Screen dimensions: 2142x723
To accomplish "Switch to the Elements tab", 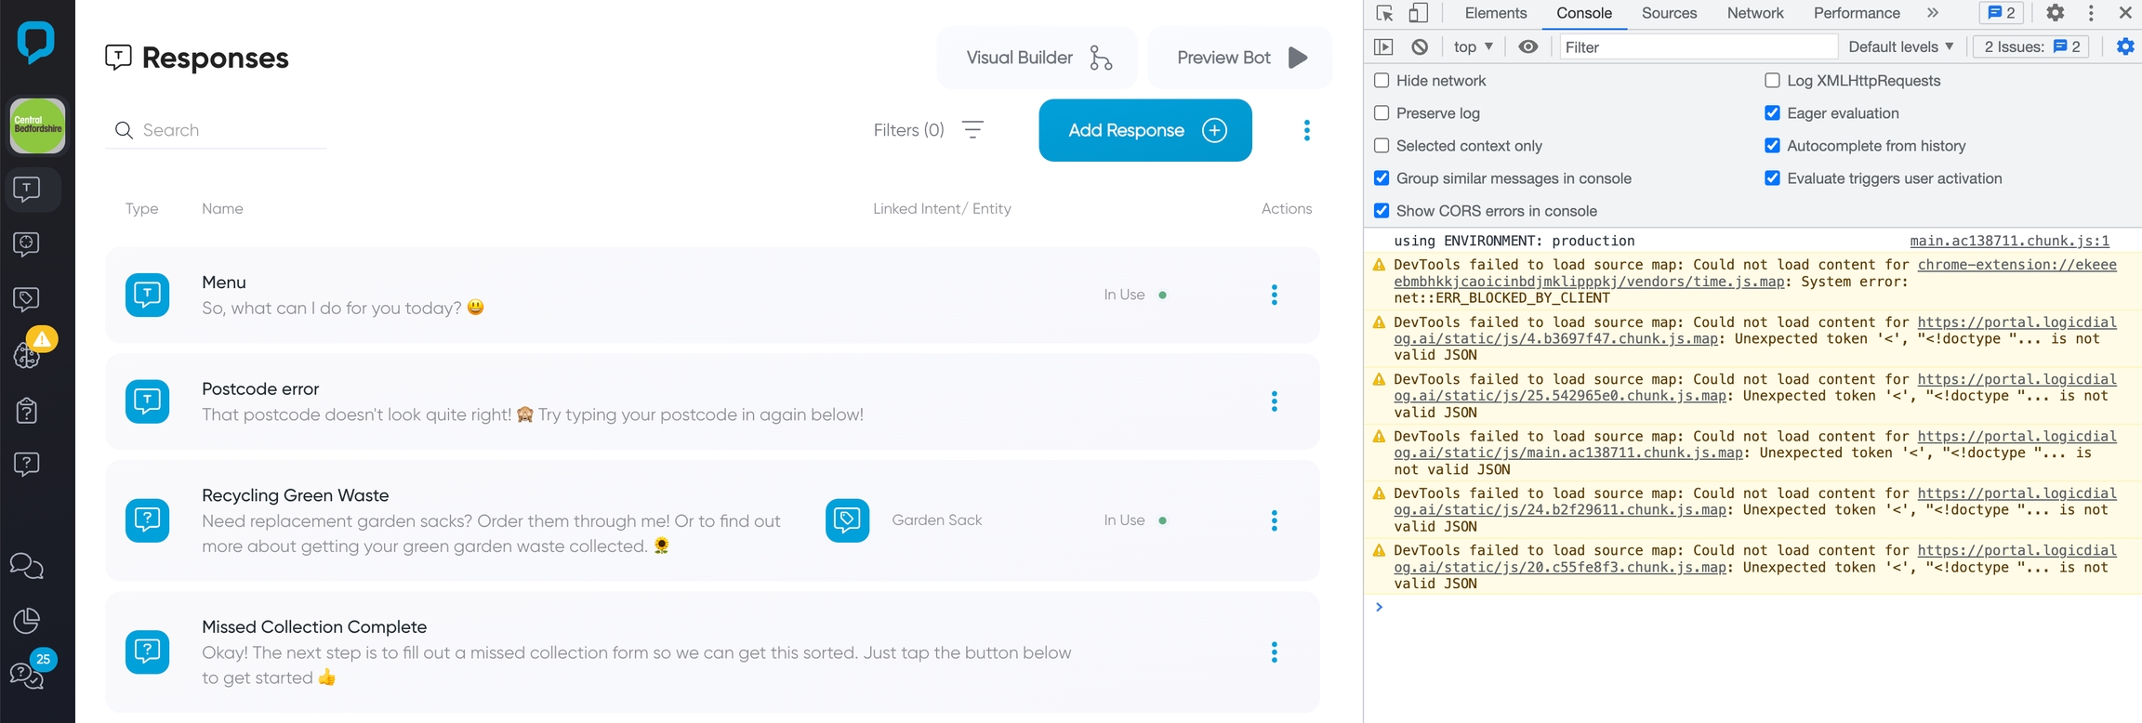I will pos(1495,13).
